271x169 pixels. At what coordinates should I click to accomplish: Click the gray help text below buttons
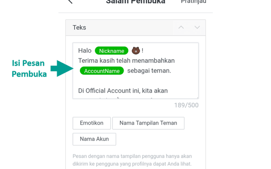coord(132,160)
